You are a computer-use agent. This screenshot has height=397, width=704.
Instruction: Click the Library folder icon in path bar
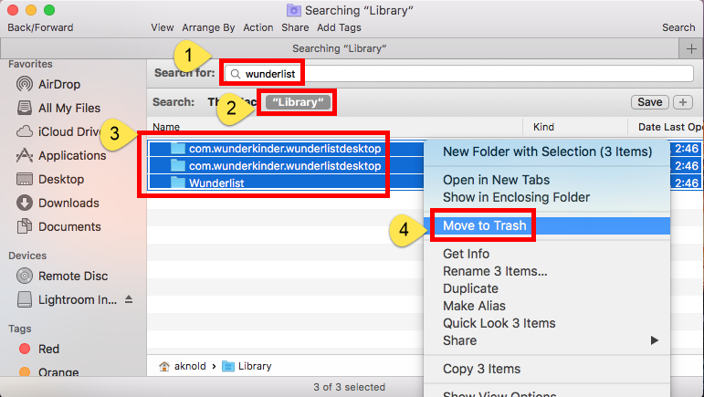(x=228, y=366)
